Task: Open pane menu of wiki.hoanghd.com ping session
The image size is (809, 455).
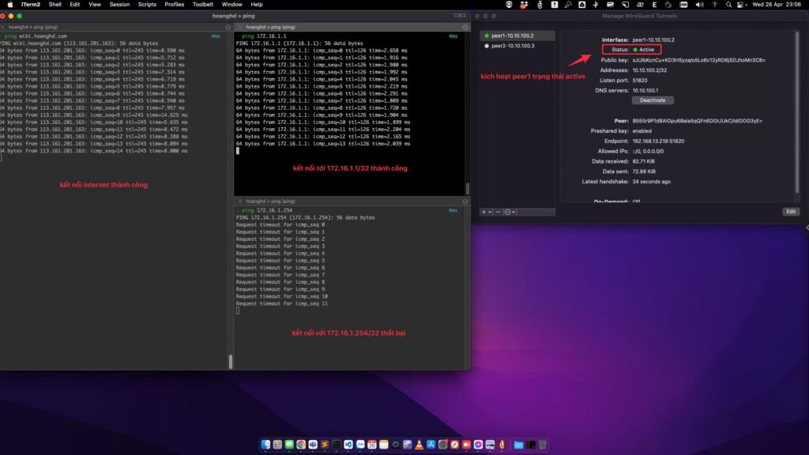Action: [228, 27]
